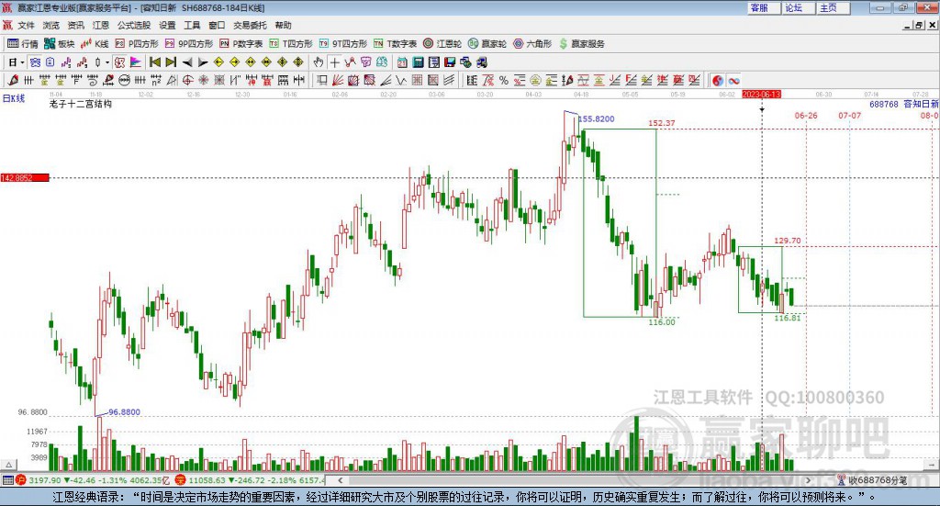
Task: Toggle the crosshair cursor tool
Action: (x=334, y=62)
